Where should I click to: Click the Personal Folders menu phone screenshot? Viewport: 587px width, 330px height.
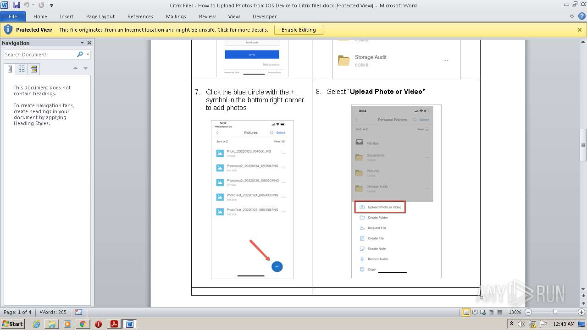click(x=396, y=191)
